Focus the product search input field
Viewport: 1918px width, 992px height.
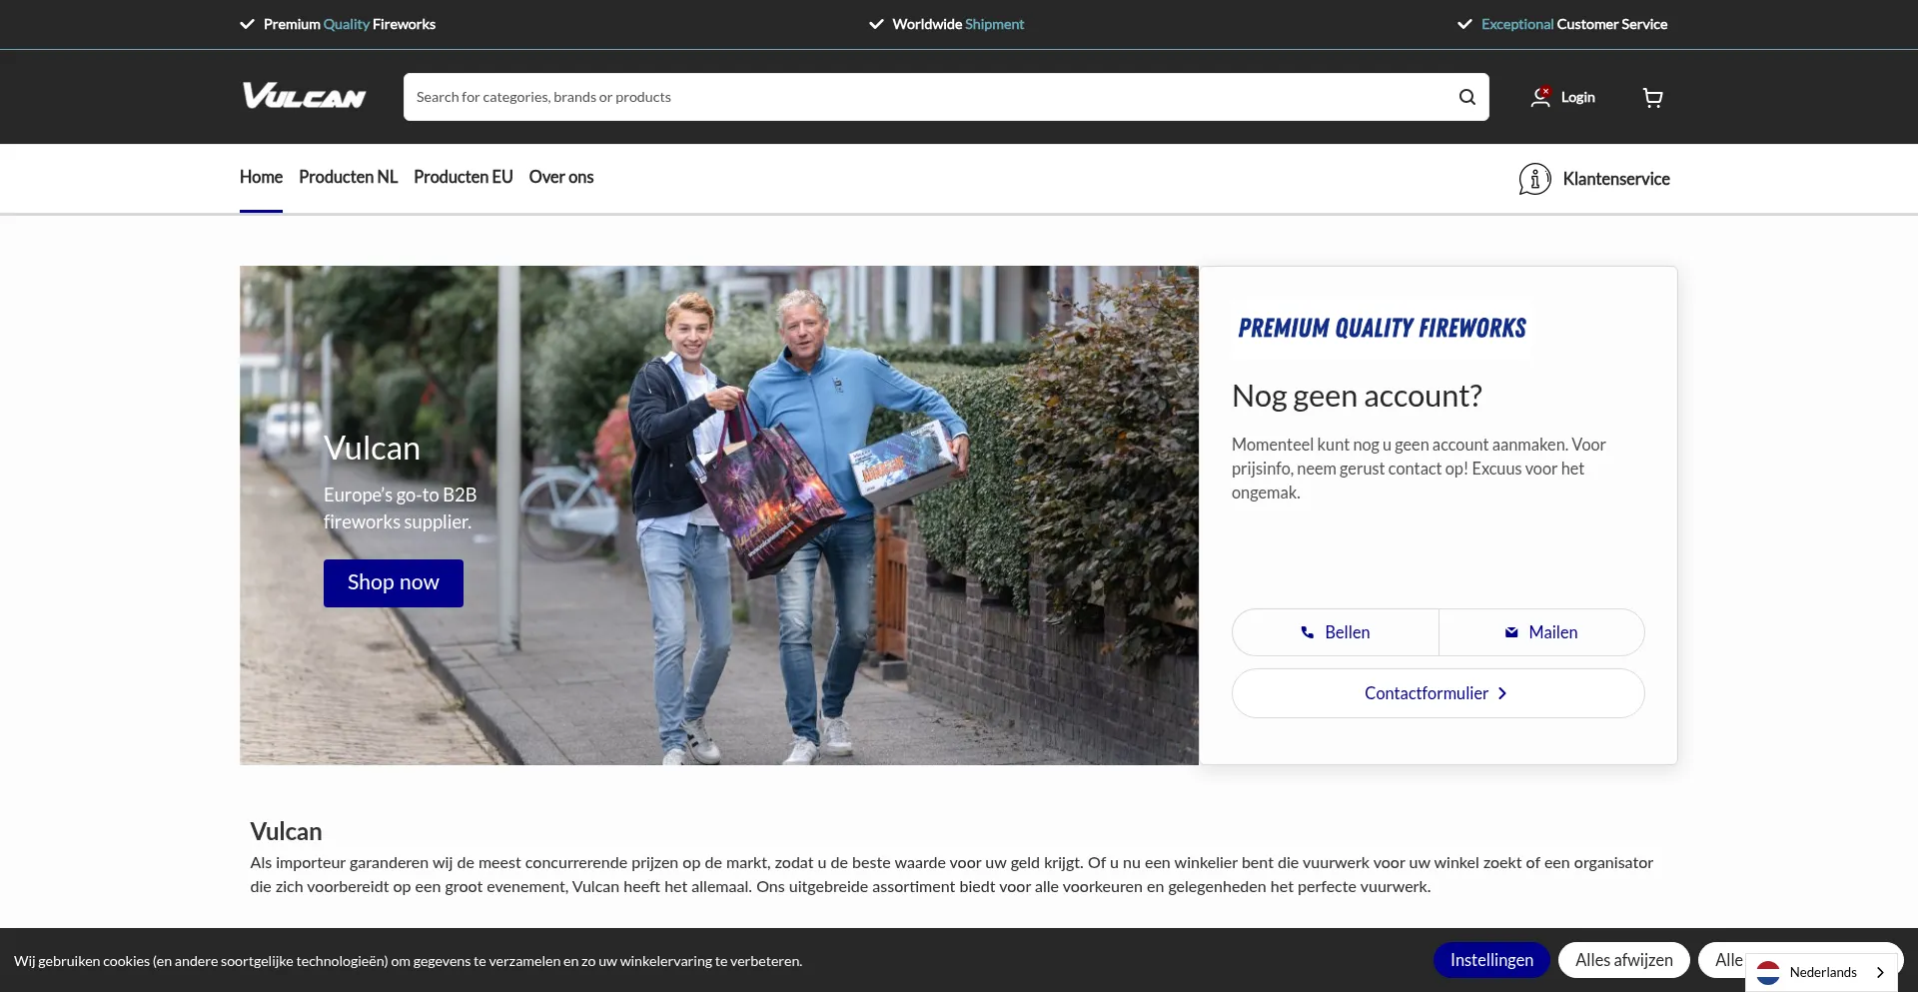929,97
